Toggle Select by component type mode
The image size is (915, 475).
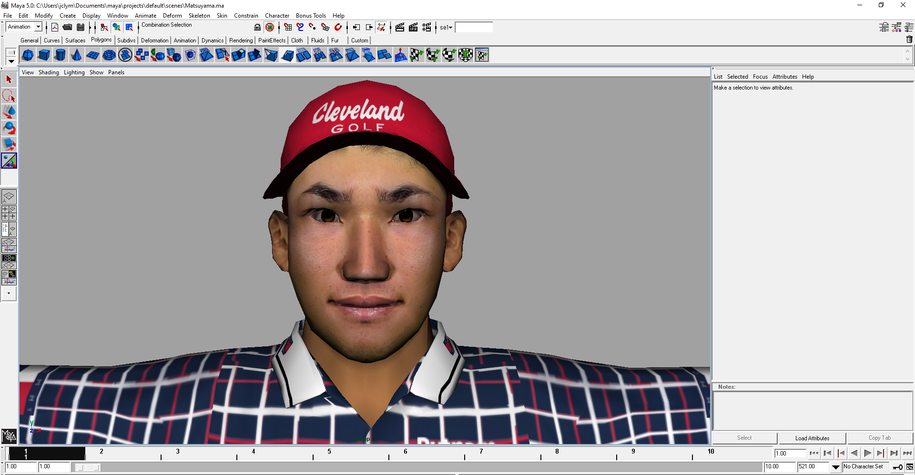coord(129,27)
